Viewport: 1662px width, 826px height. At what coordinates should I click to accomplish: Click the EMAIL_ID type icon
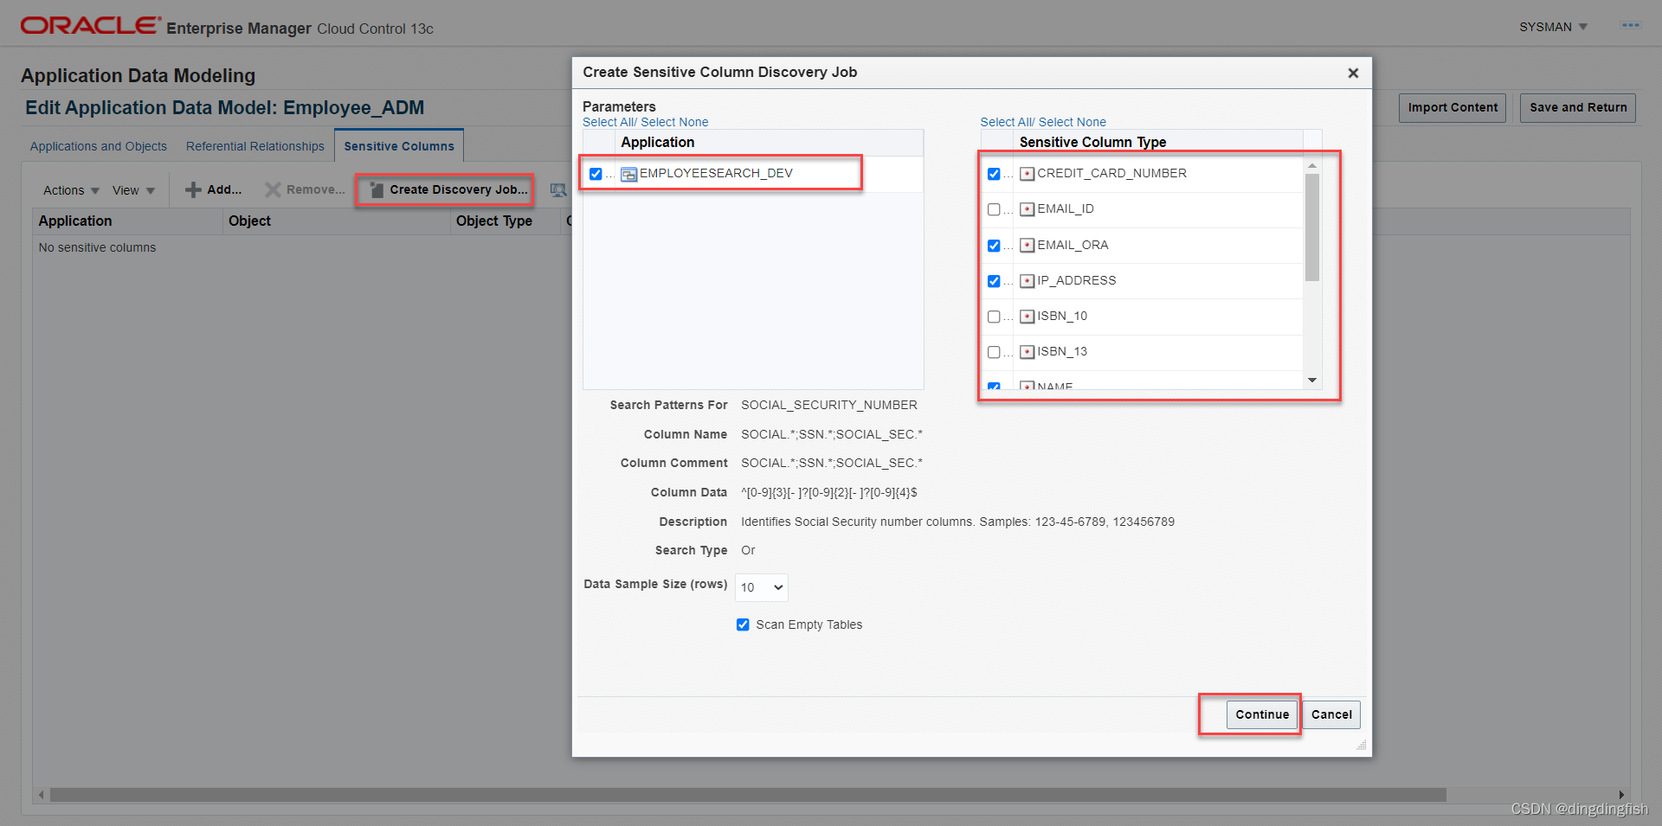1027,209
